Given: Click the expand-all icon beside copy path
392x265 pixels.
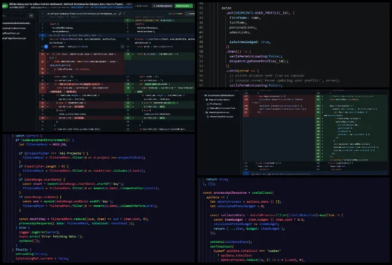Looking at the screenshot, I should [124, 14].
